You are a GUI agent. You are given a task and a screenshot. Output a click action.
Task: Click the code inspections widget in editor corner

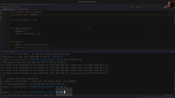[170, 12]
